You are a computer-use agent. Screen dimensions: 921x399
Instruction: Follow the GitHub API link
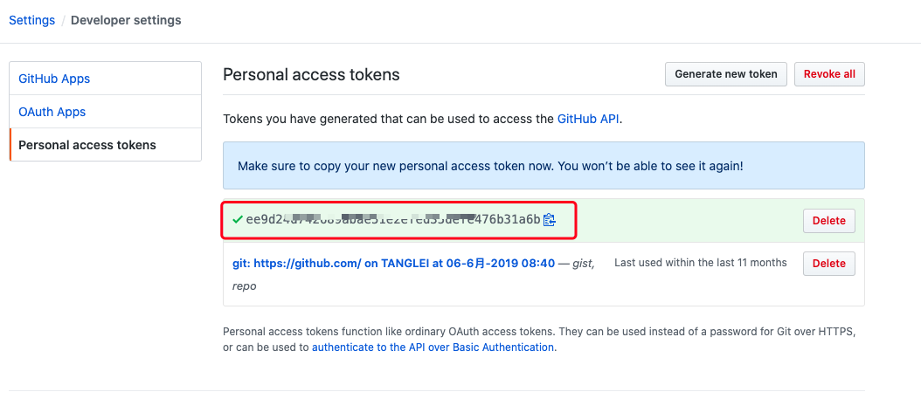[588, 119]
